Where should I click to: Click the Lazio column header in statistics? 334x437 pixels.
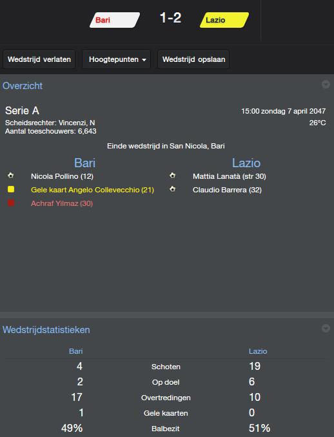258,351
